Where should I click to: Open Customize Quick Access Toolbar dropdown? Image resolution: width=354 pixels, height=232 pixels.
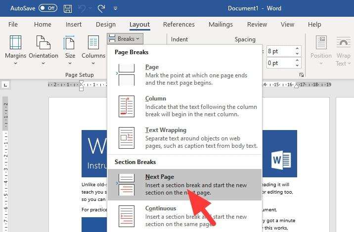click(115, 8)
